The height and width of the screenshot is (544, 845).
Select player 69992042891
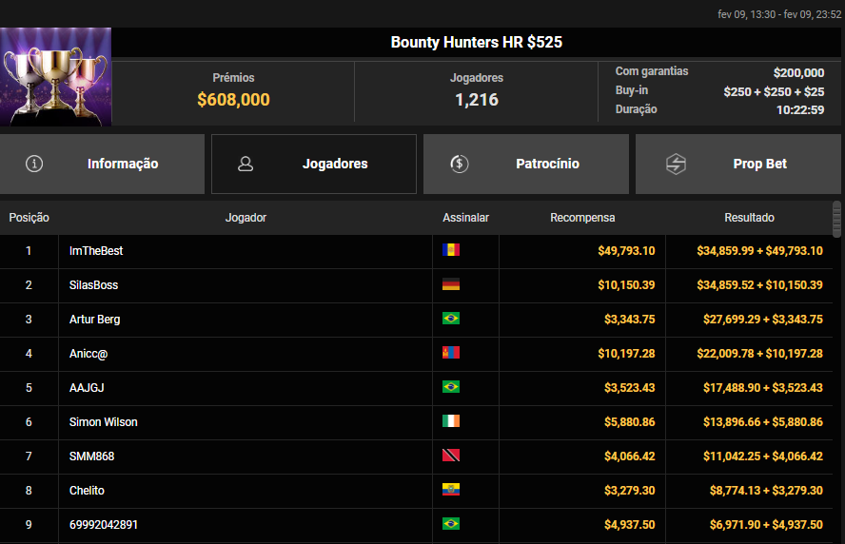tap(104, 525)
